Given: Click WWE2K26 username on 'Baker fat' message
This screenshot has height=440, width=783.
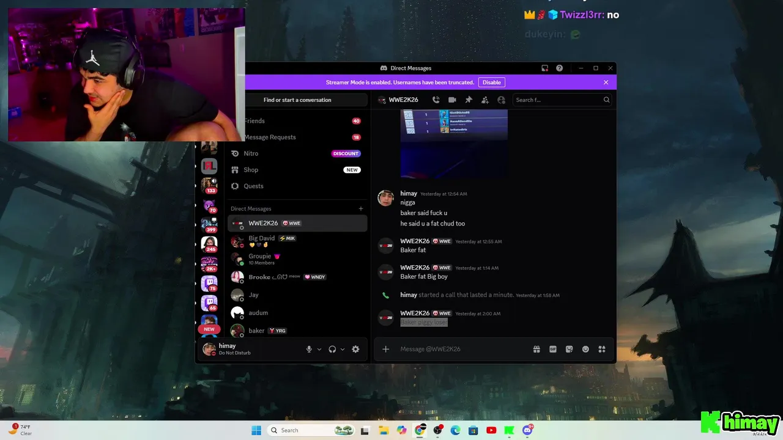Looking at the screenshot, I should coord(415,241).
